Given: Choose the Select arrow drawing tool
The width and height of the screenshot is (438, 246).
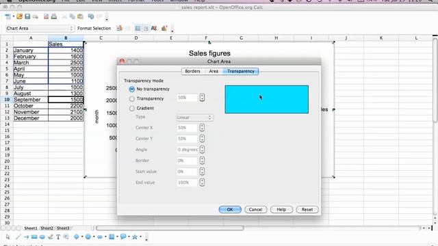Looking at the screenshot, I should click(8, 237).
